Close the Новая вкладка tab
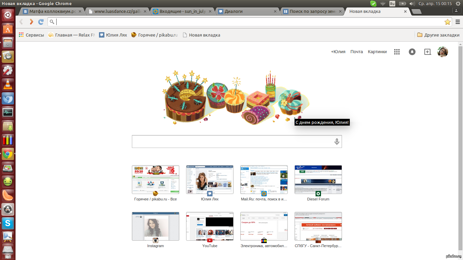The width and height of the screenshot is (463, 260). [x=405, y=11]
